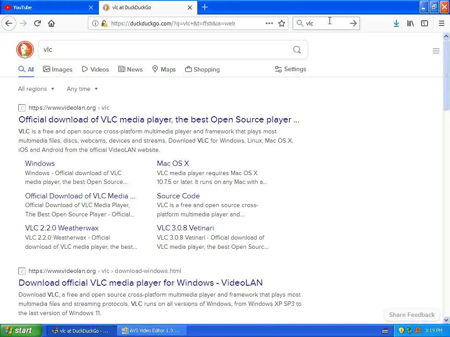450x337 pixels.
Task: Click the search bar magnifier icon
Action: pyautogui.click(x=300, y=23)
